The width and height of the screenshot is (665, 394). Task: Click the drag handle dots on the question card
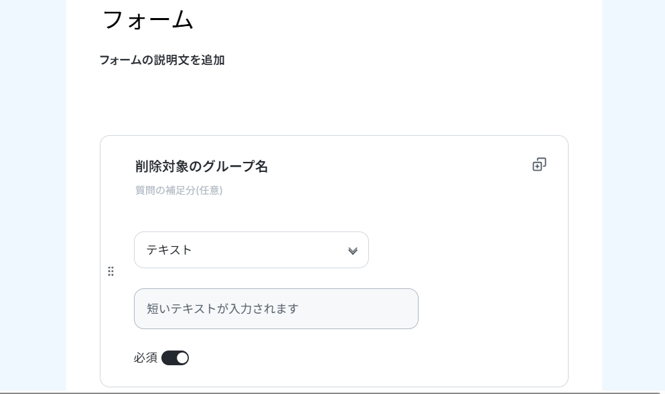point(111,271)
